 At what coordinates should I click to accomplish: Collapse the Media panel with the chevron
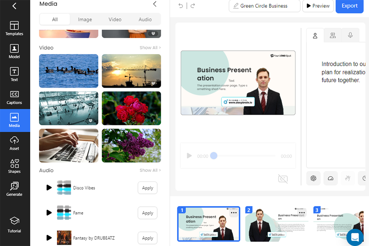(x=155, y=4)
